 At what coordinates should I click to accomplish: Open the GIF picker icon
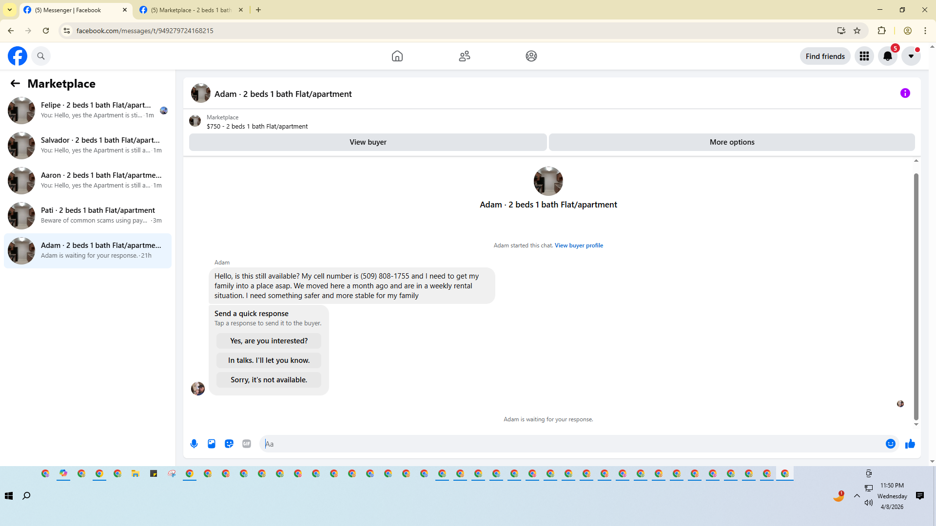[x=247, y=444]
